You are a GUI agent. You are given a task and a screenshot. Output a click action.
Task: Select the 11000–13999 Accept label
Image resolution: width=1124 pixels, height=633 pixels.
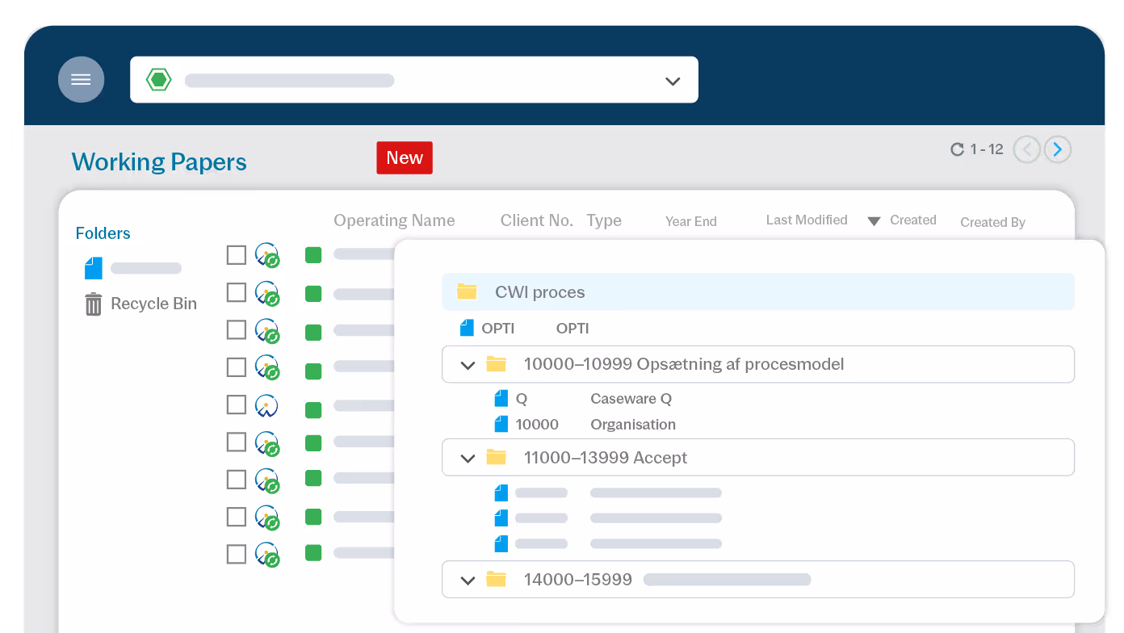point(606,458)
